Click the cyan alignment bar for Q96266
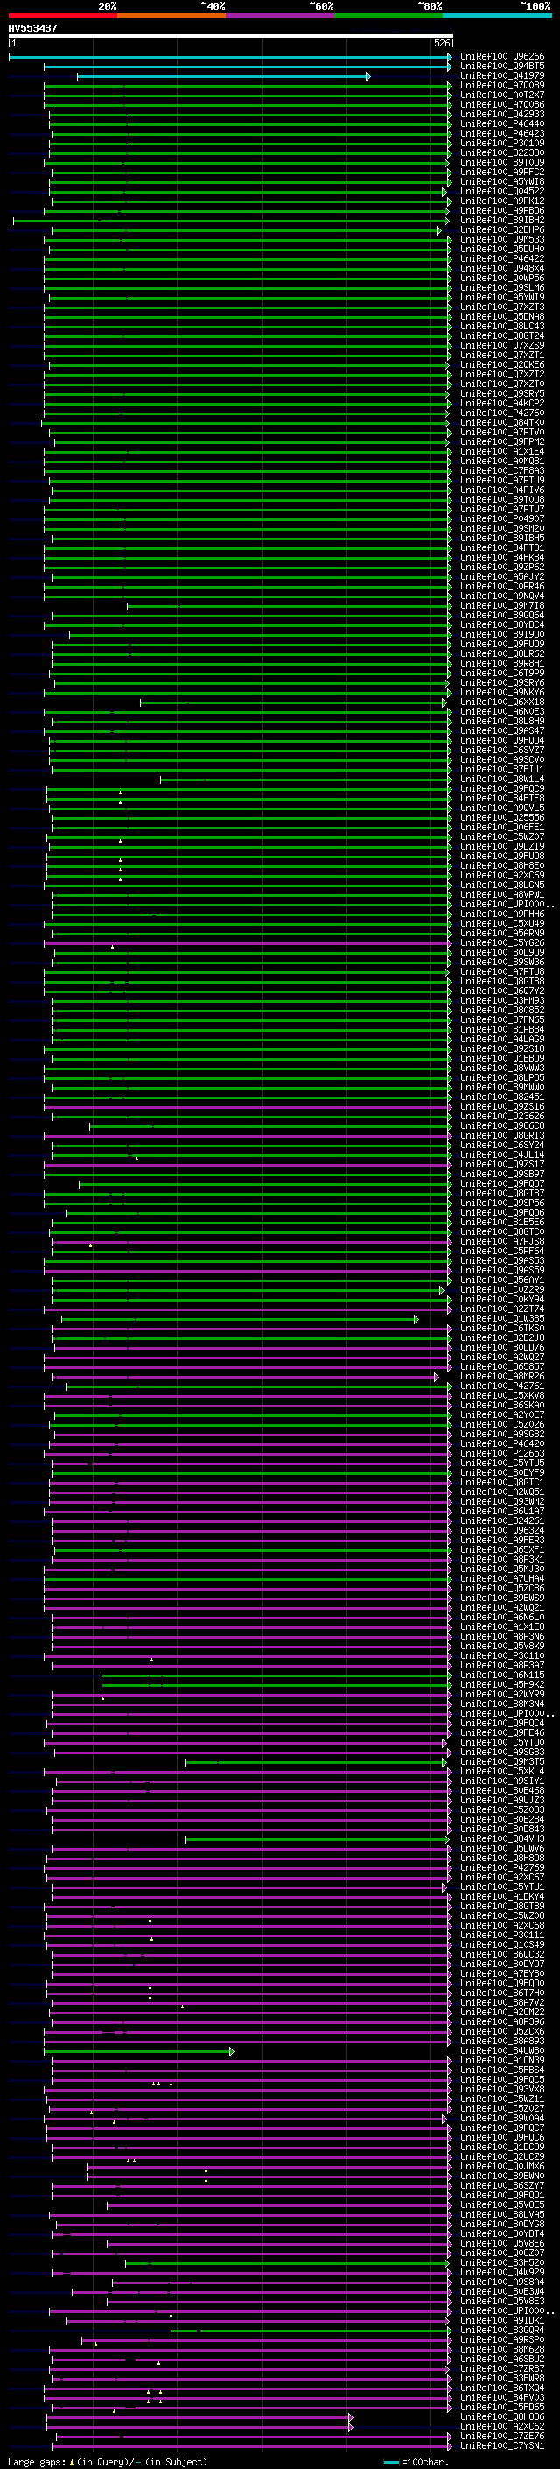Image resolution: width=560 pixels, height=2469 pixels. point(231,57)
